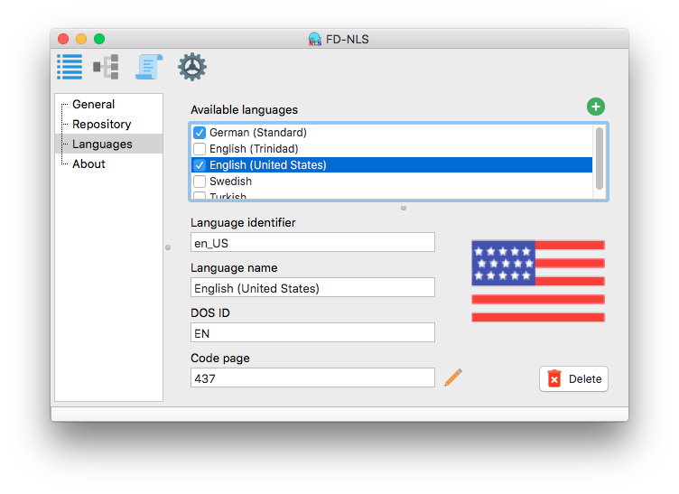
Task: Open the tree structure toolbar icon
Action: coord(106,67)
